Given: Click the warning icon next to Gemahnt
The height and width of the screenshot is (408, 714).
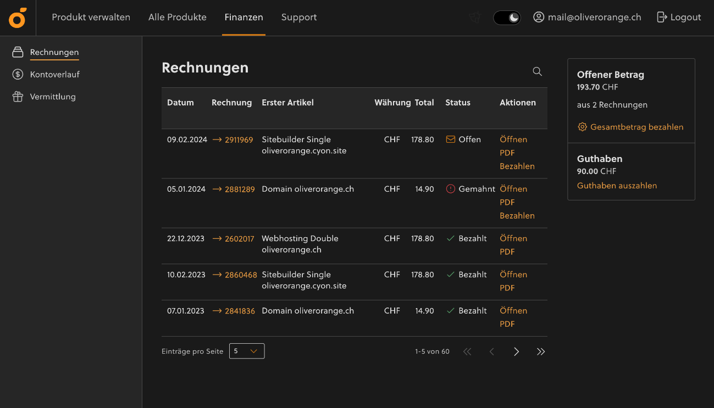Looking at the screenshot, I should 451,189.
